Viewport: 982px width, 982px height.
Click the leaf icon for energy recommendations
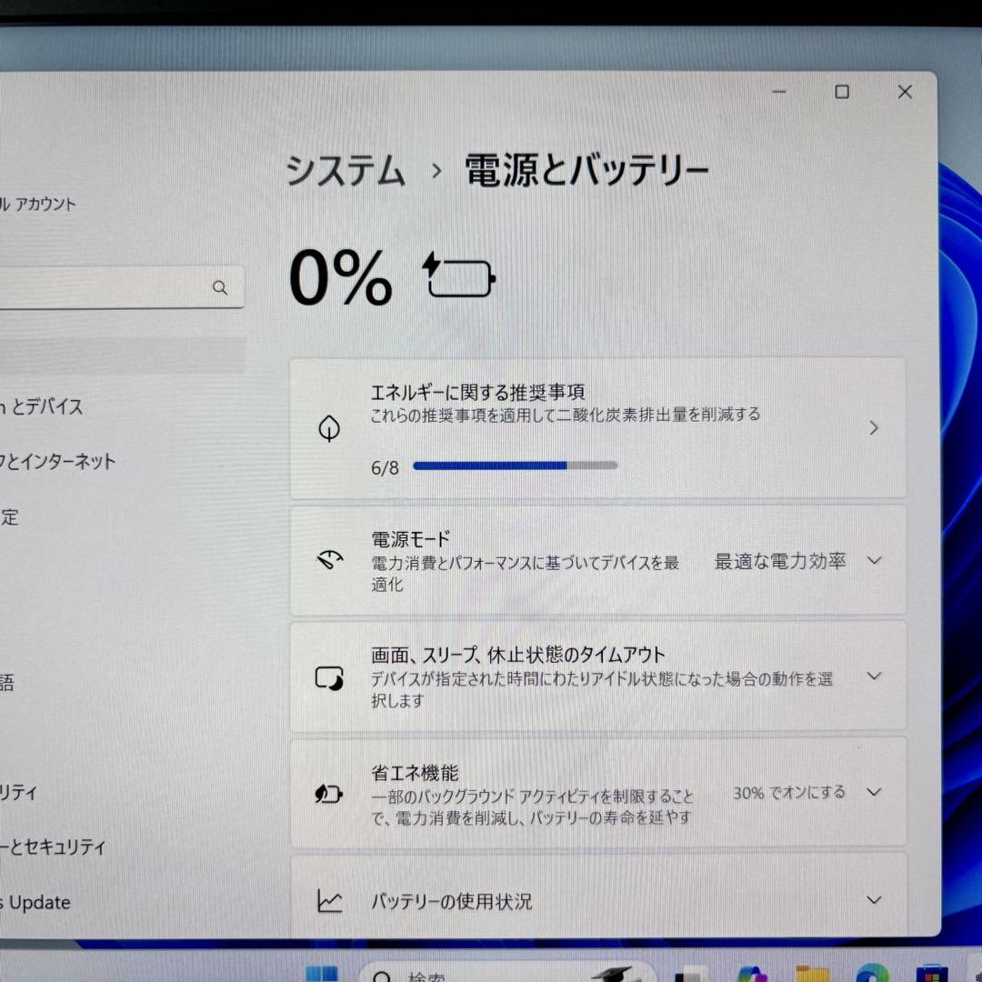329,428
